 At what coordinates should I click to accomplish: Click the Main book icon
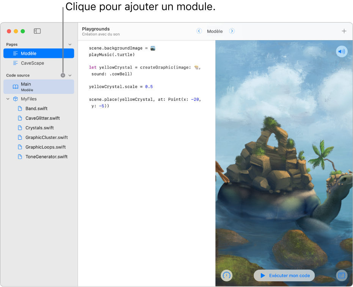[x=16, y=87]
